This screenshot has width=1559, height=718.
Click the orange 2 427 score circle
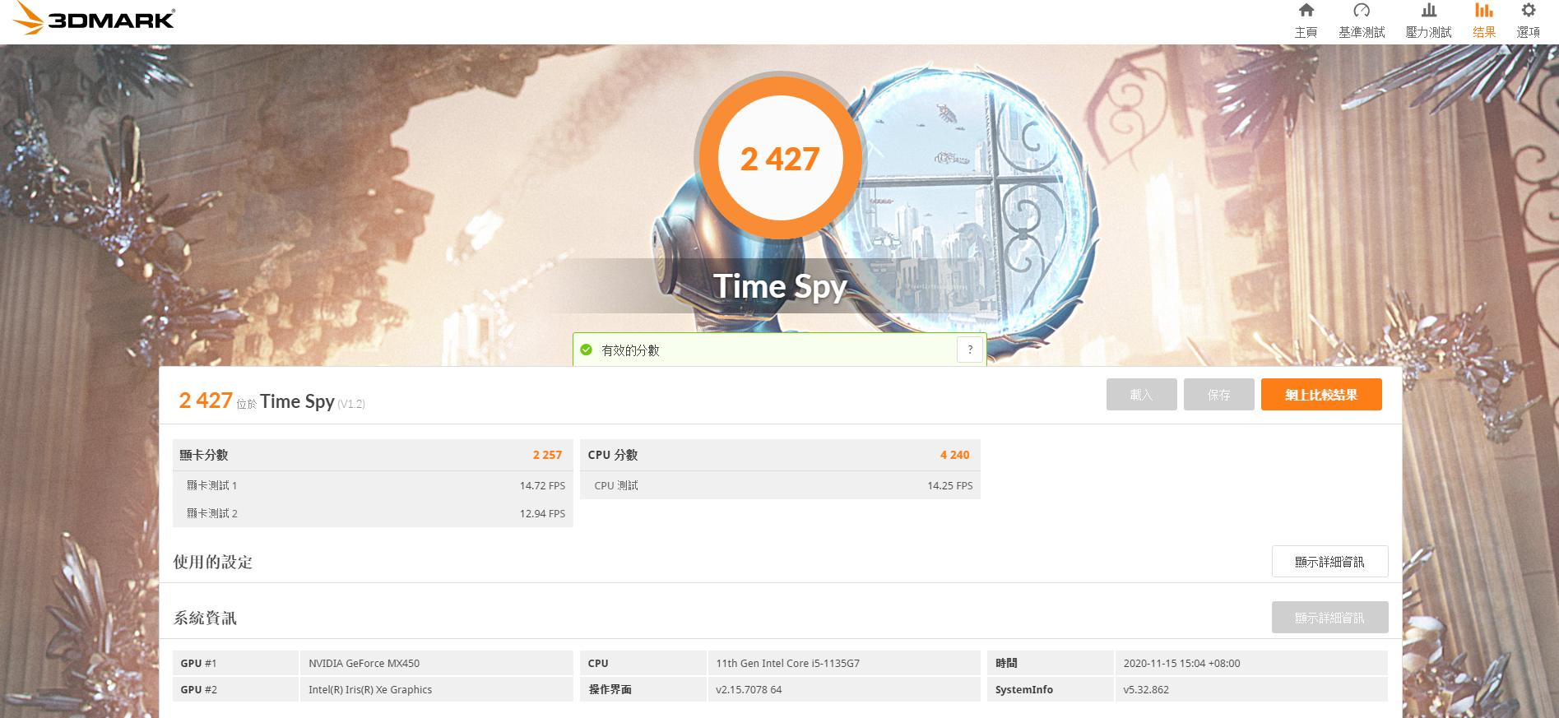(x=779, y=158)
